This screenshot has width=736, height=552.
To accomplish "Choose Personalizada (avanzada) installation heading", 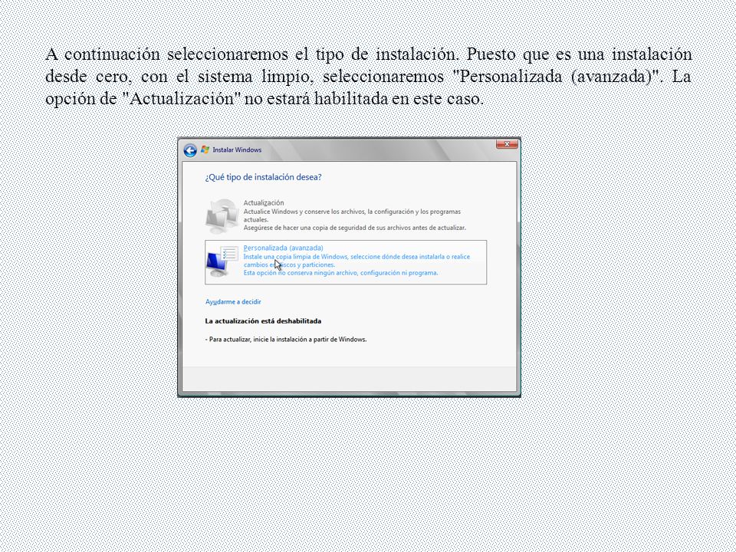I will [x=283, y=248].
